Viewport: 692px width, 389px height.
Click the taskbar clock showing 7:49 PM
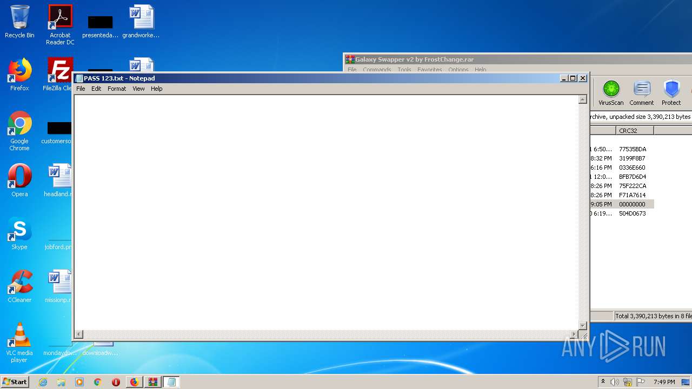tap(664, 382)
